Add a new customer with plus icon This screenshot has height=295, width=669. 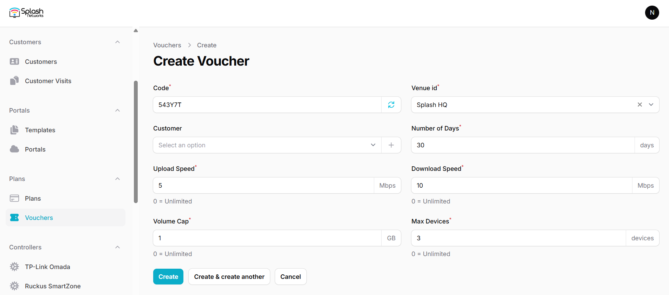click(x=391, y=145)
